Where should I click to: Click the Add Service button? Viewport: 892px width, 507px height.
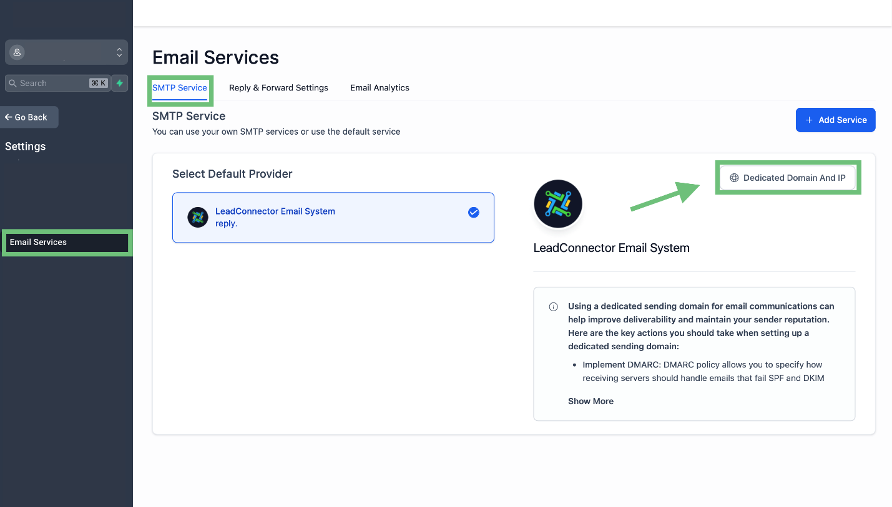835,120
